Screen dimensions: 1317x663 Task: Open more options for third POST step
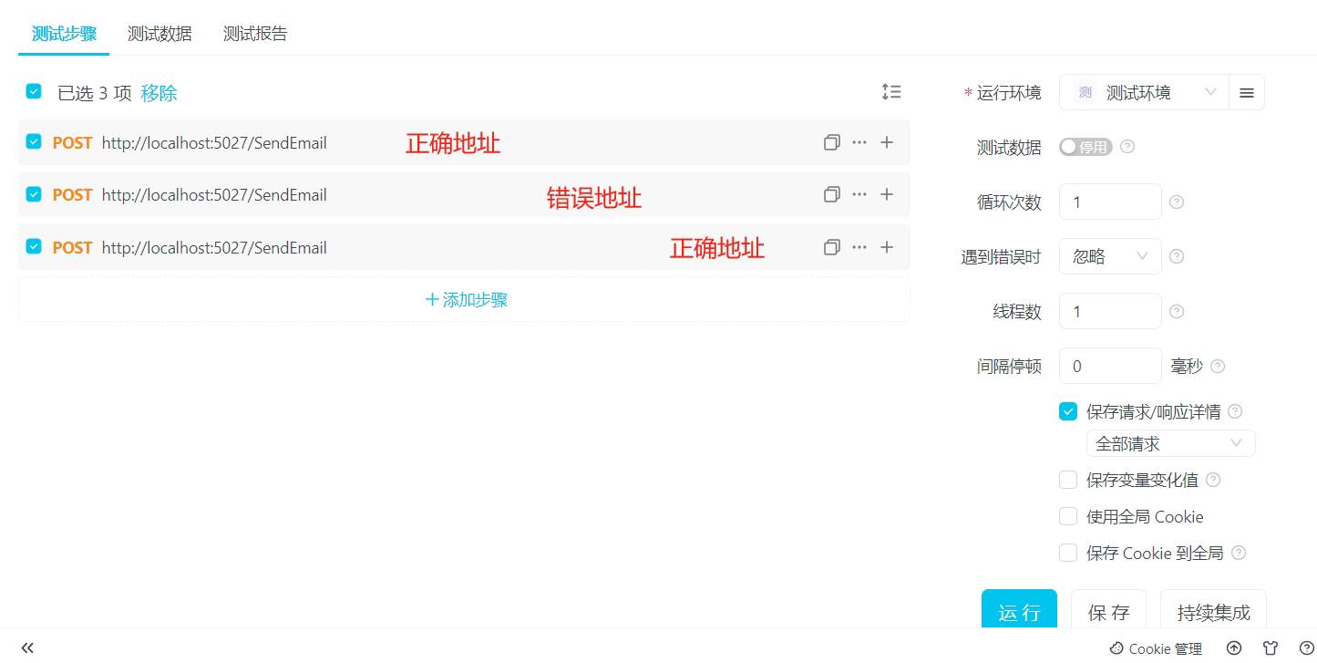coord(859,247)
